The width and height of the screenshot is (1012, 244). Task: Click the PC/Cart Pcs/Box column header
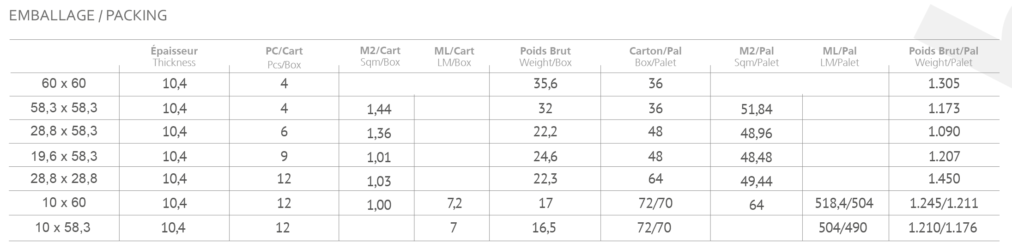pyautogui.click(x=284, y=58)
